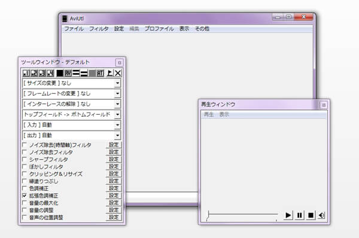Screen dimensions: 359x238
Task: Click the playback seek slider in 再生ウィンドウ
Action: [242, 215]
